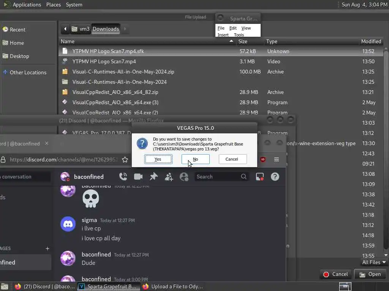The image size is (389, 291).
Task: Select Visual-C-Runtimes-All-in-One-May-2024 folder
Action: point(221,82)
